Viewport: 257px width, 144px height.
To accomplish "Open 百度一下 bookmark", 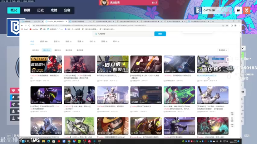I will coord(73,29).
